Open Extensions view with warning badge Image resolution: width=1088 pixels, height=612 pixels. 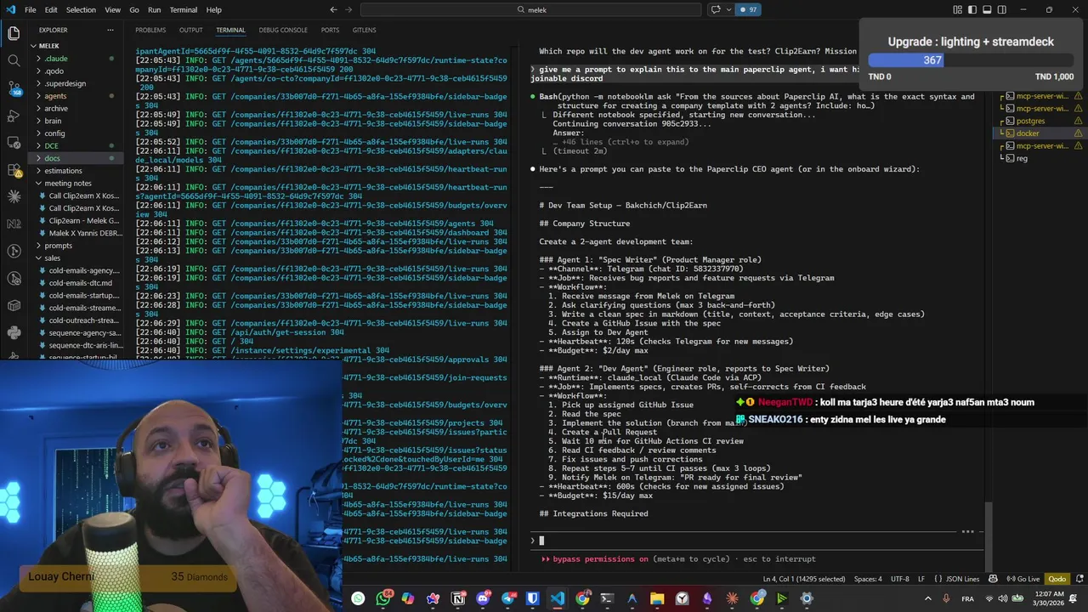[14, 169]
